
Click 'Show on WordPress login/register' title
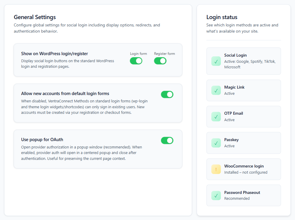pyautogui.click(x=55, y=54)
